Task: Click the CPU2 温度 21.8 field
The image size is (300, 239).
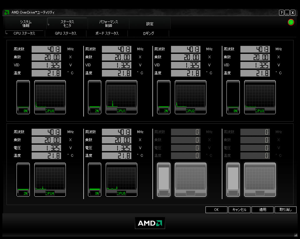Action: tap(186, 73)
